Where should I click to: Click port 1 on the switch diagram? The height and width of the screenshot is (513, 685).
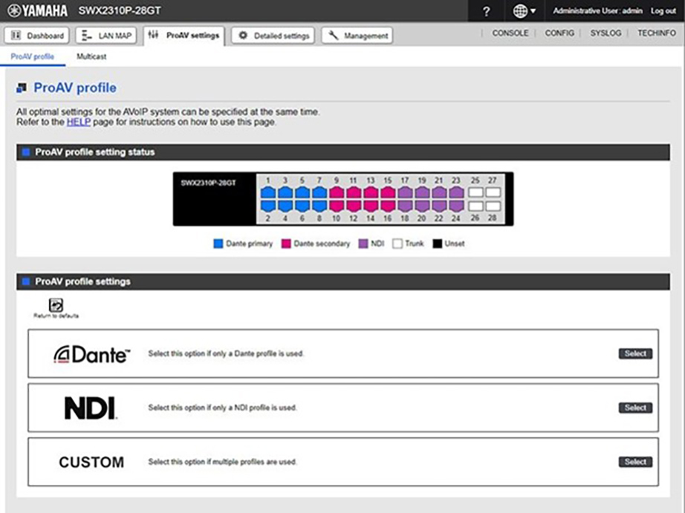pos(267,192)
